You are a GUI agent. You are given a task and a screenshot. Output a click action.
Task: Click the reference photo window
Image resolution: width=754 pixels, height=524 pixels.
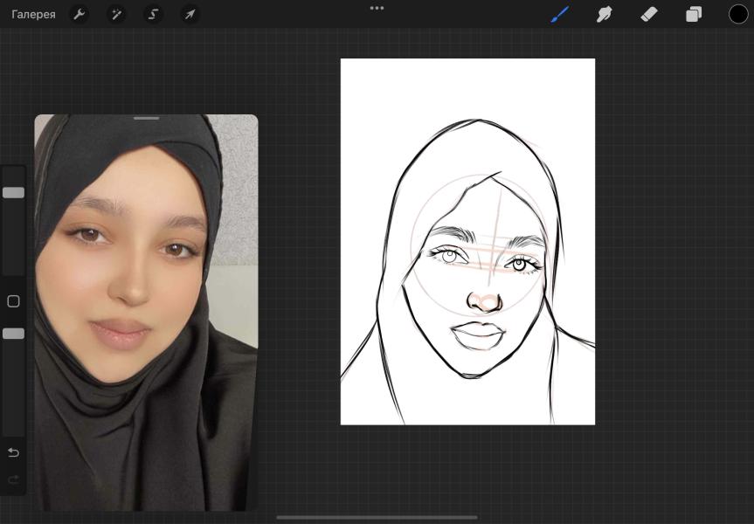click(x=146, y=313)
